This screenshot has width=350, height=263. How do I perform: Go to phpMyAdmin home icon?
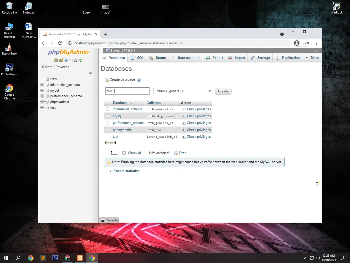(x=56, y=60)
